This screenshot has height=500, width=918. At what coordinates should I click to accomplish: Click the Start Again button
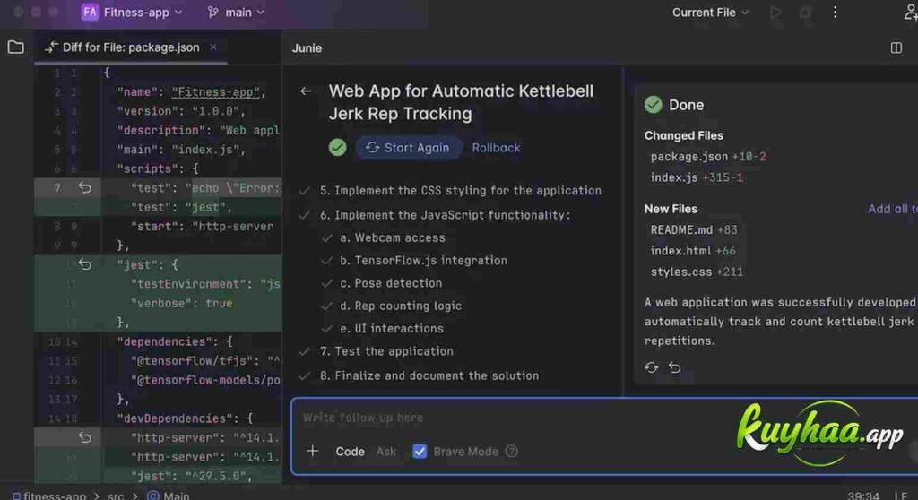coord(408,148)
